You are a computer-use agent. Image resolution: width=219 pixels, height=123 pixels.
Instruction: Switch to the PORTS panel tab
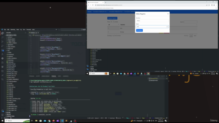(59, 76)
